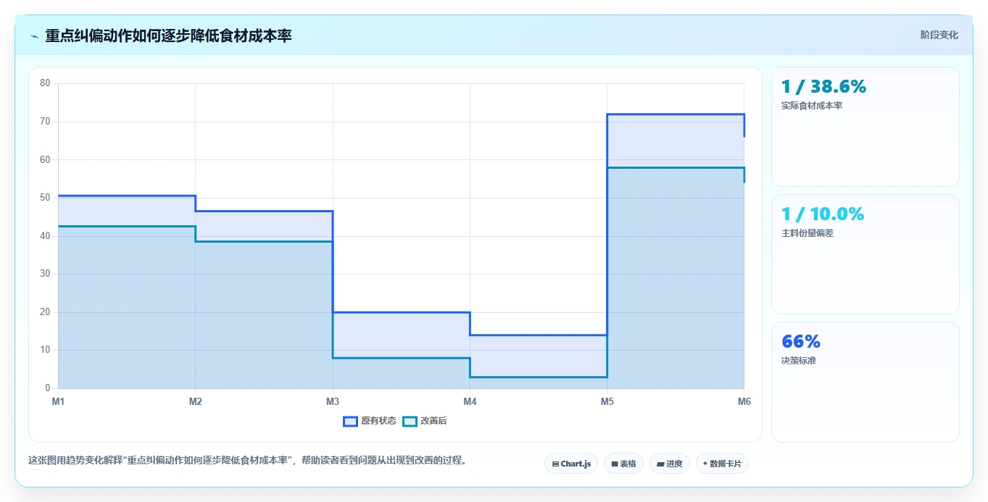Click the 80 y-axis tick label
Viewport: 988px width, 502px height.
(x=45, y=83)
